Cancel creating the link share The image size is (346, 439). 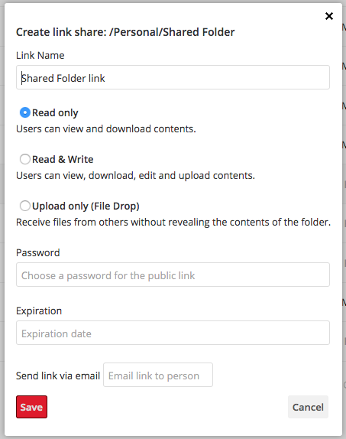[308, 407]
